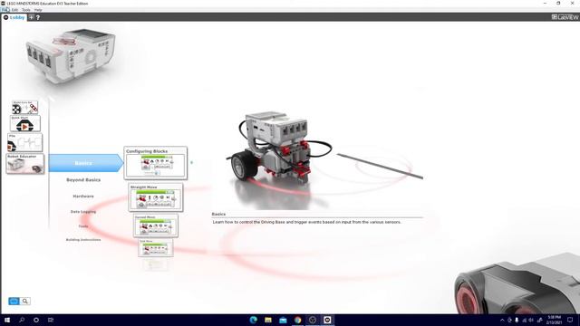580x326 pixels.
Task: Open Task View on the taskbar
Action: pyautogui.click(x=51, y=320)
